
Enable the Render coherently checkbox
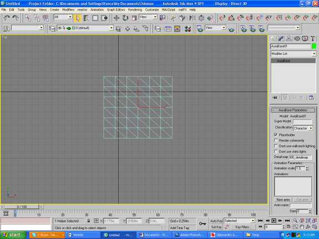276,140
